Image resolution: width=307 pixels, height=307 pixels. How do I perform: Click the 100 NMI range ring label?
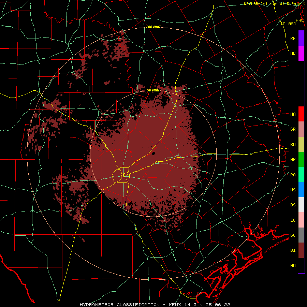click(153, 27)
